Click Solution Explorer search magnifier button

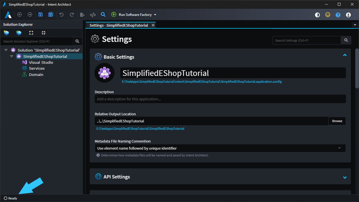tap(77, 41)
